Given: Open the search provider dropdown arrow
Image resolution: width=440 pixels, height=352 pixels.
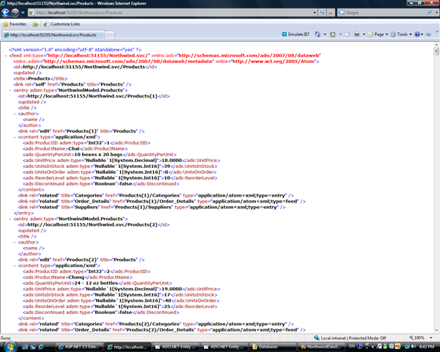Looking at the screenshot, I should (x=436, y=12).
